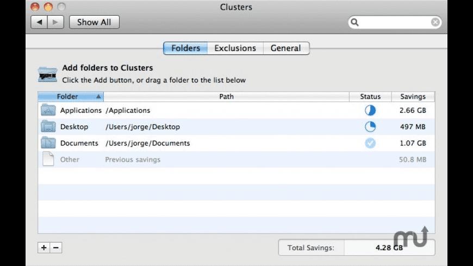Close the Clusters window with red button
Screen dimensions: 473x266
tap(35, 7)
